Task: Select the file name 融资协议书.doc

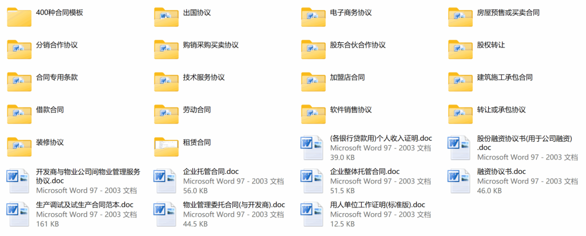Action: pyautogui.click(x=501, y=172)
